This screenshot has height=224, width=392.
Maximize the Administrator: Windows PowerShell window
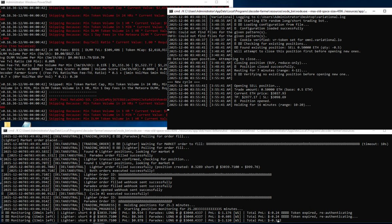pos(216,2)
